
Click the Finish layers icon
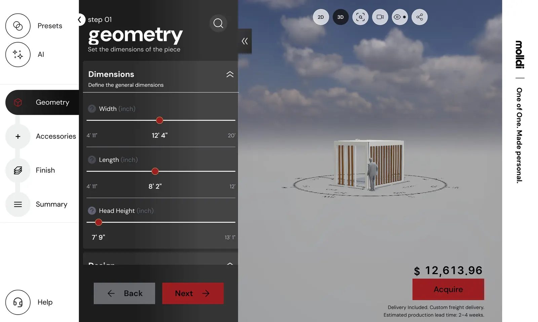(18, 170)
